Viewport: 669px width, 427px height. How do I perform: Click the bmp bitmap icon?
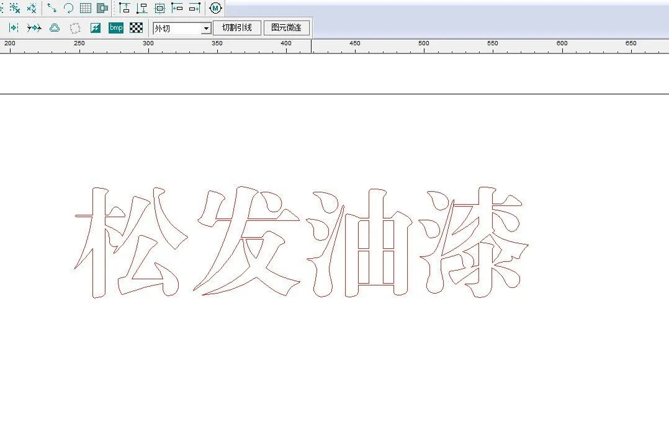(116, 28)
